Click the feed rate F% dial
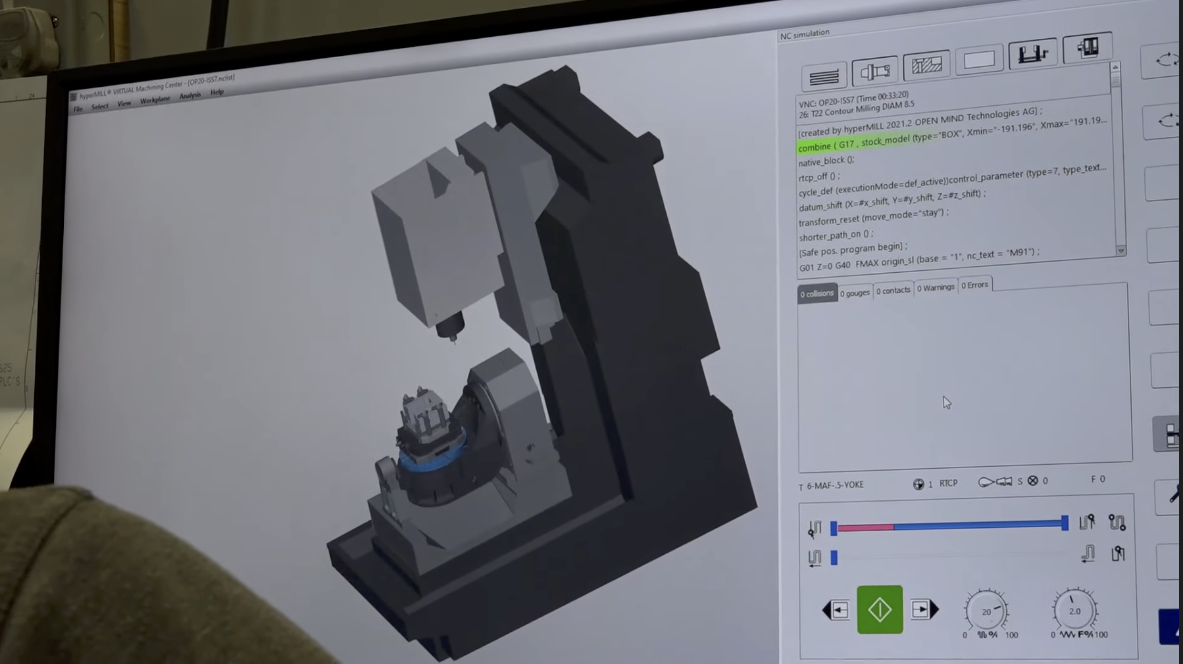 (1074, 611)
